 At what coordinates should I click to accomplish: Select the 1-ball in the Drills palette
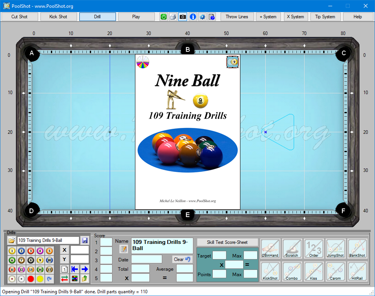[x=12, y=251]
